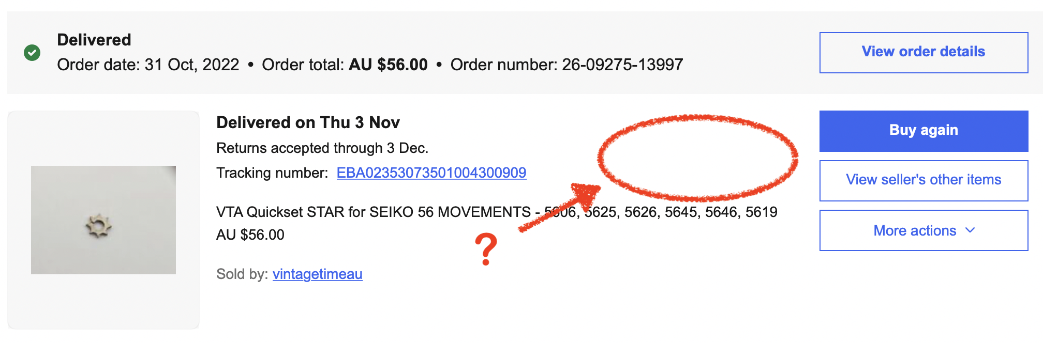Click the item price below the title

click(250, 235)
